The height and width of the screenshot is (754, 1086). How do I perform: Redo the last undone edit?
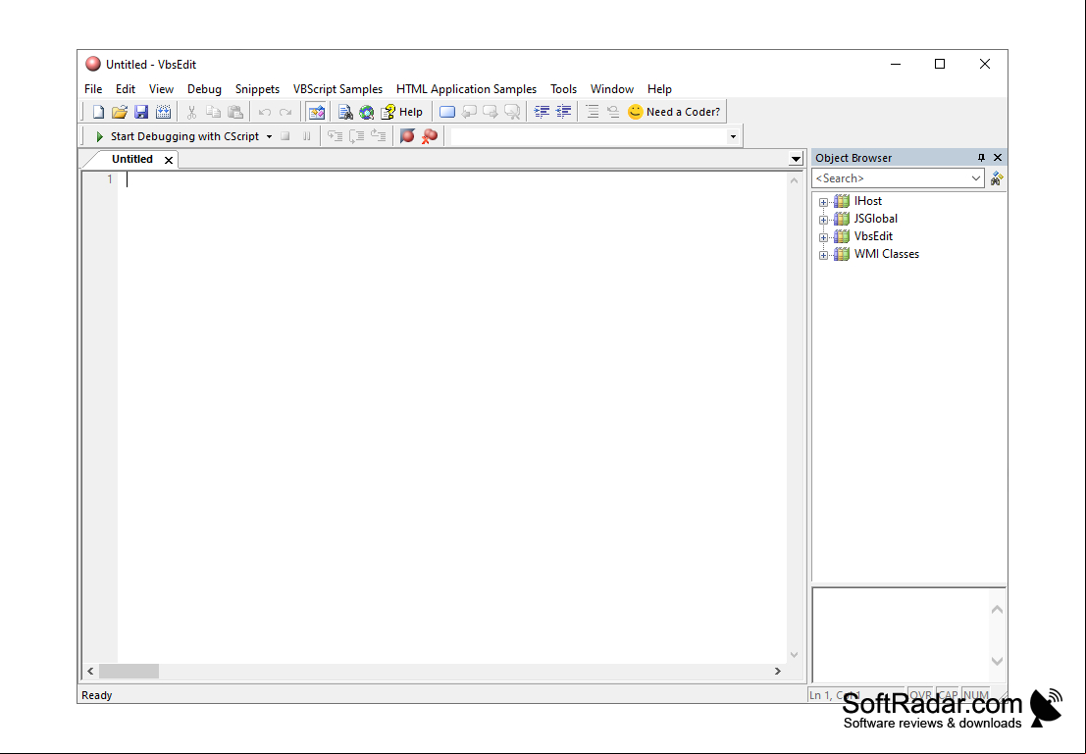[285, 112]
